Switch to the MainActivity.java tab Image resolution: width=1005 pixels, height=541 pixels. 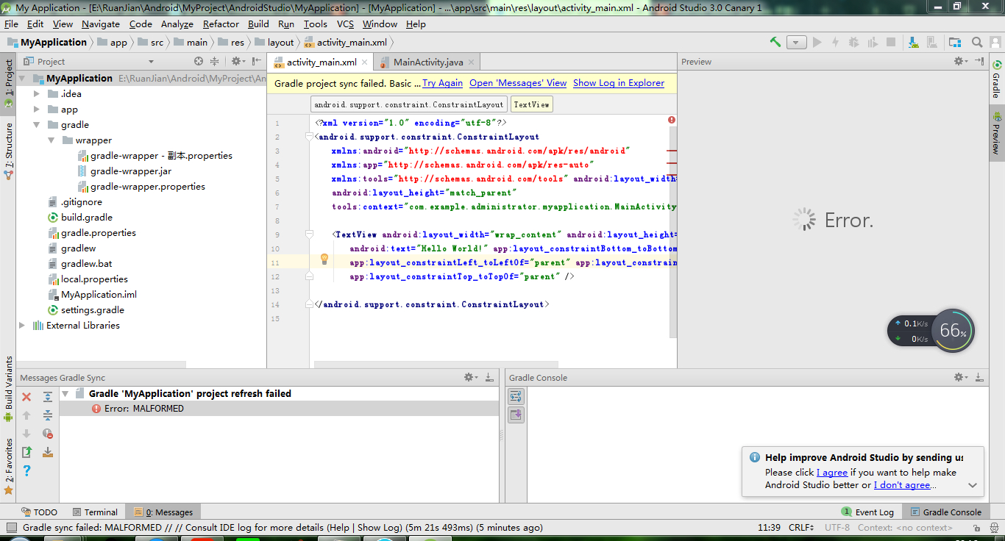click(427, 62)
